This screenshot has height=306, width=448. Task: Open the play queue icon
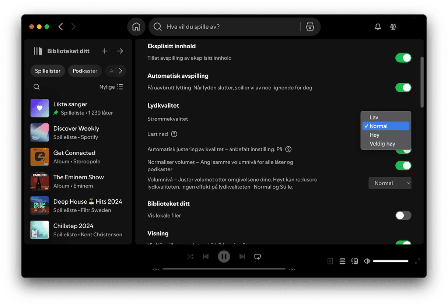pyautogui.click(x=342, y=261)
